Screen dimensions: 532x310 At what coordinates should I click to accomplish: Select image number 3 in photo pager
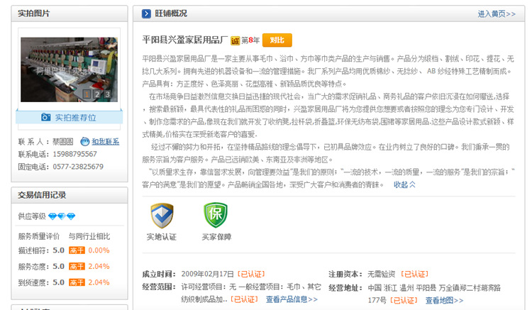point(107,94)
